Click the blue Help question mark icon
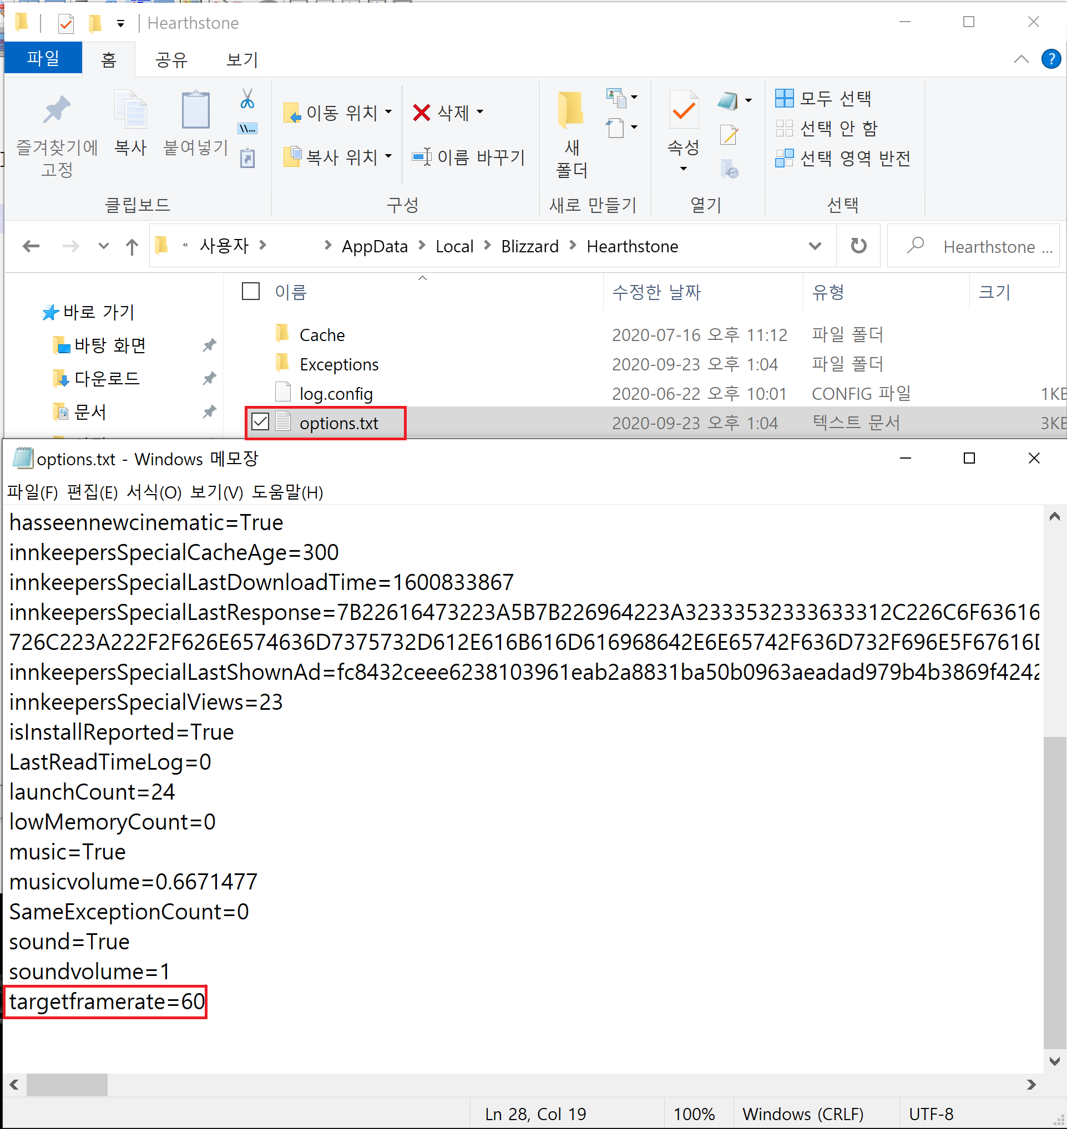Screen dimensions: 1067x1129 pyautogui.click(x=1050, y=59)
